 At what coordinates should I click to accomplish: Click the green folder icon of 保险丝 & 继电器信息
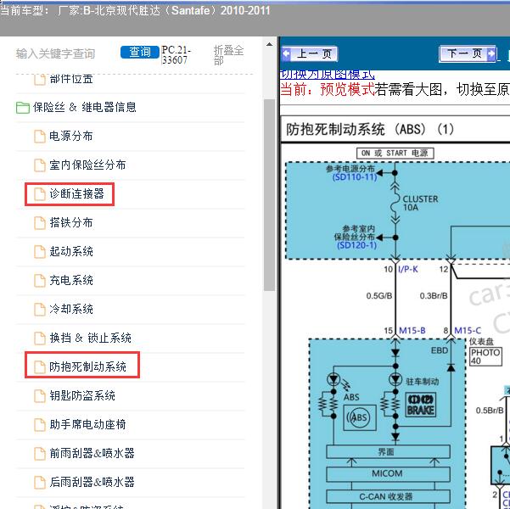pyautogui.click(x=22, y=108)
